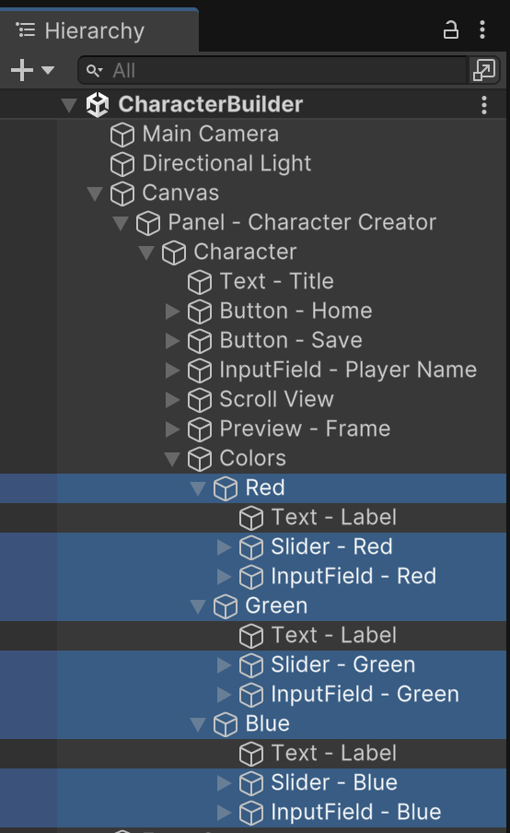Viewport: 510px width, 833px height.
Task: Select the InputField - Blue cube icon
Action: coord(251,813)
